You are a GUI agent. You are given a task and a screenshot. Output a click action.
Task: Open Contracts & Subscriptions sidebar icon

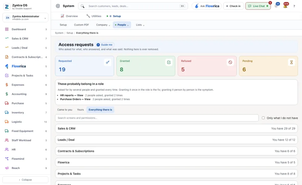coord(7,57)
